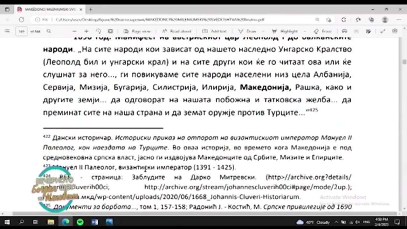Image resolution: width=407 pixels, height=229 pixels.
Task: Refresh the current page
Action: pyautogui.click(x=21, y=20)
